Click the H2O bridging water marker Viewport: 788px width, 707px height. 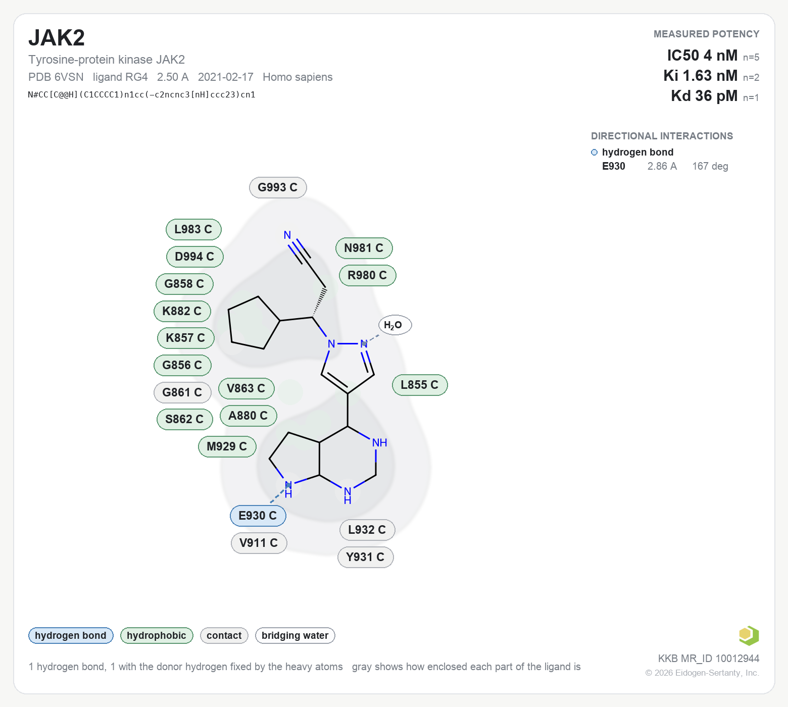coord(395,325)
